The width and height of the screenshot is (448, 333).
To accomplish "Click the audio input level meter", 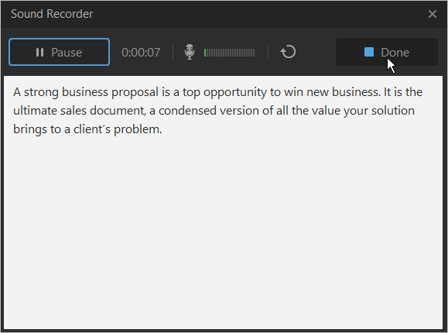I will (x=229, y=53).
